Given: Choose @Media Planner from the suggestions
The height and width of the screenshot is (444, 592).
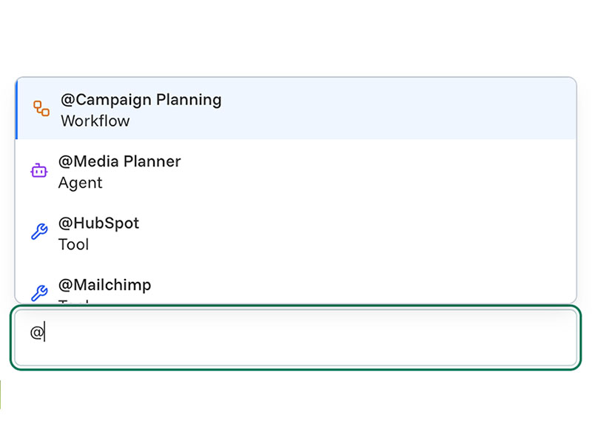Looking at the screenshot, I should pyautogui.click(x=119, y=161).
